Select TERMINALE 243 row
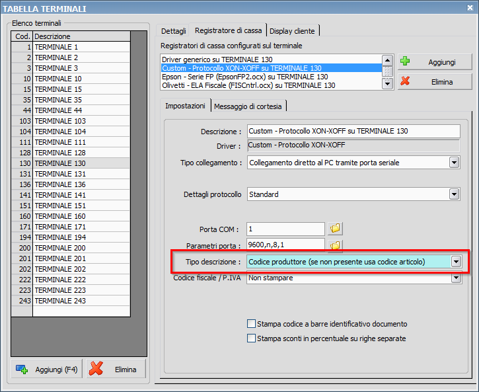The image size is (479, 392). [x=71, y=301]
